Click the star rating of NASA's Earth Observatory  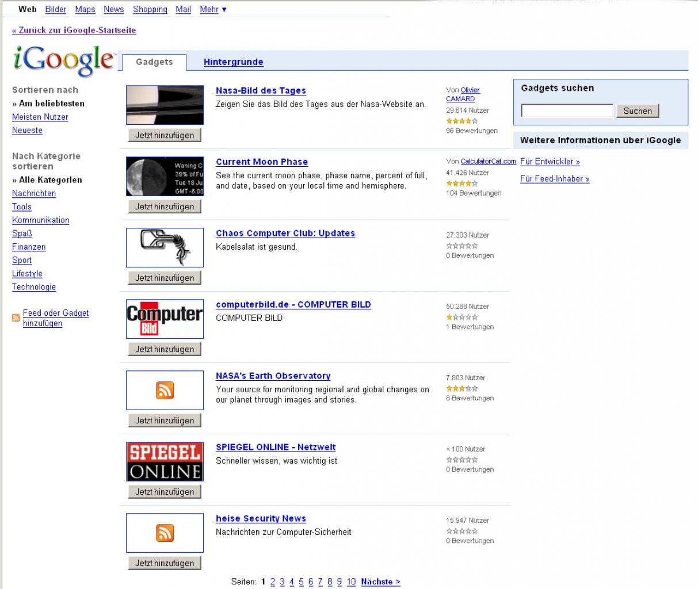[462, 388]
